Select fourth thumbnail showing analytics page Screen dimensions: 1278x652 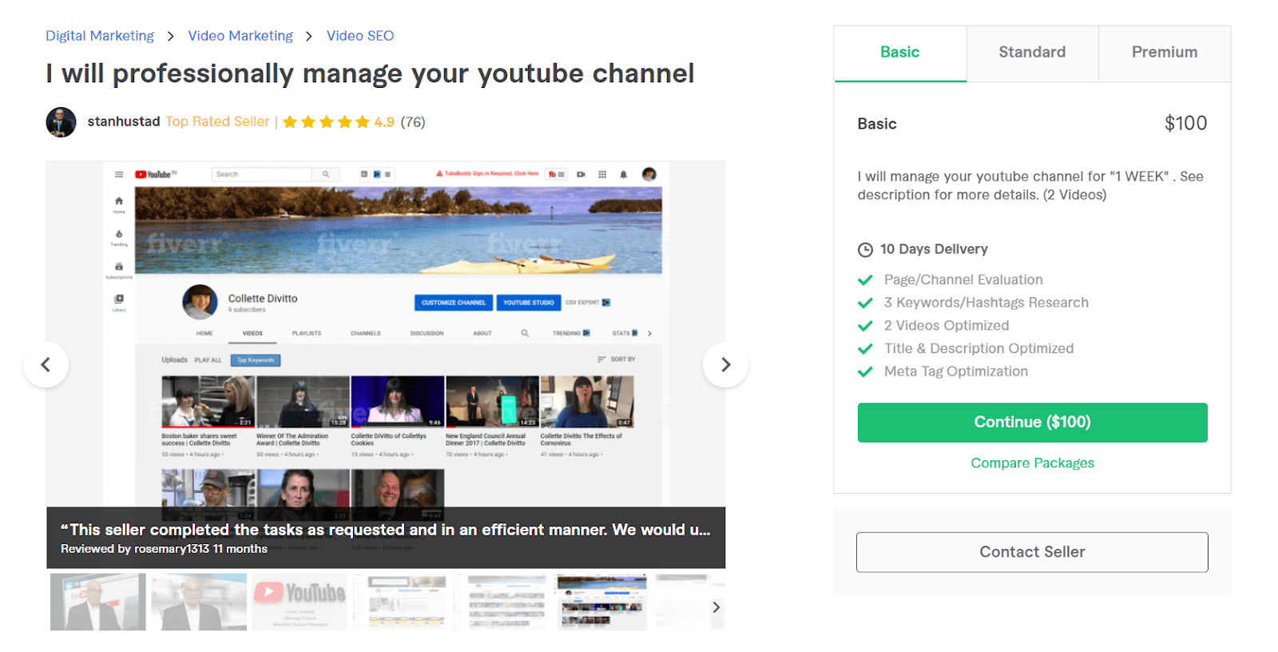click(x=400, y=602)
